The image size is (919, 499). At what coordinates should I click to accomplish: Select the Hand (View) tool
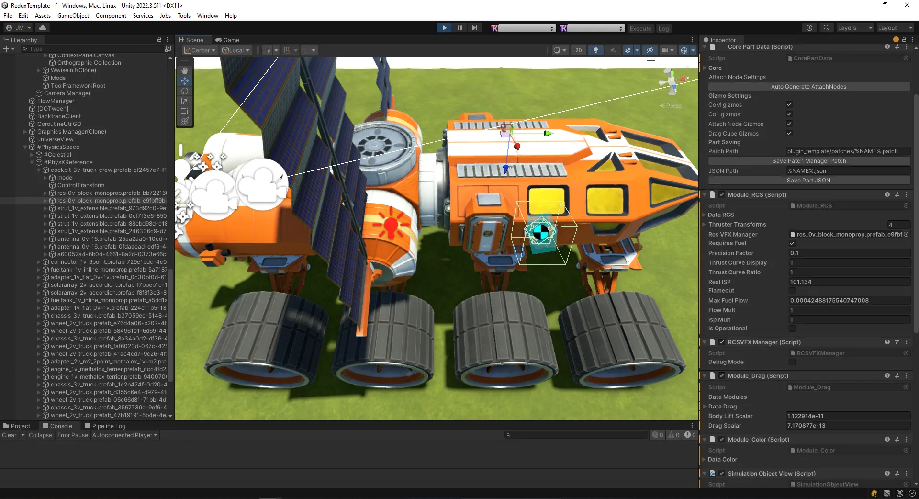pos(185,70)
